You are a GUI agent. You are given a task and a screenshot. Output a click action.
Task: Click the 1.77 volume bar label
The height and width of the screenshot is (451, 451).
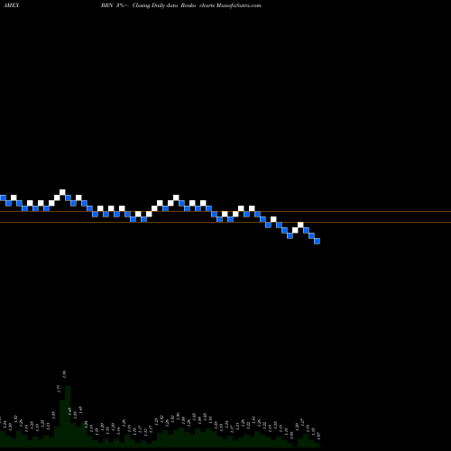(x=59, y=389)
